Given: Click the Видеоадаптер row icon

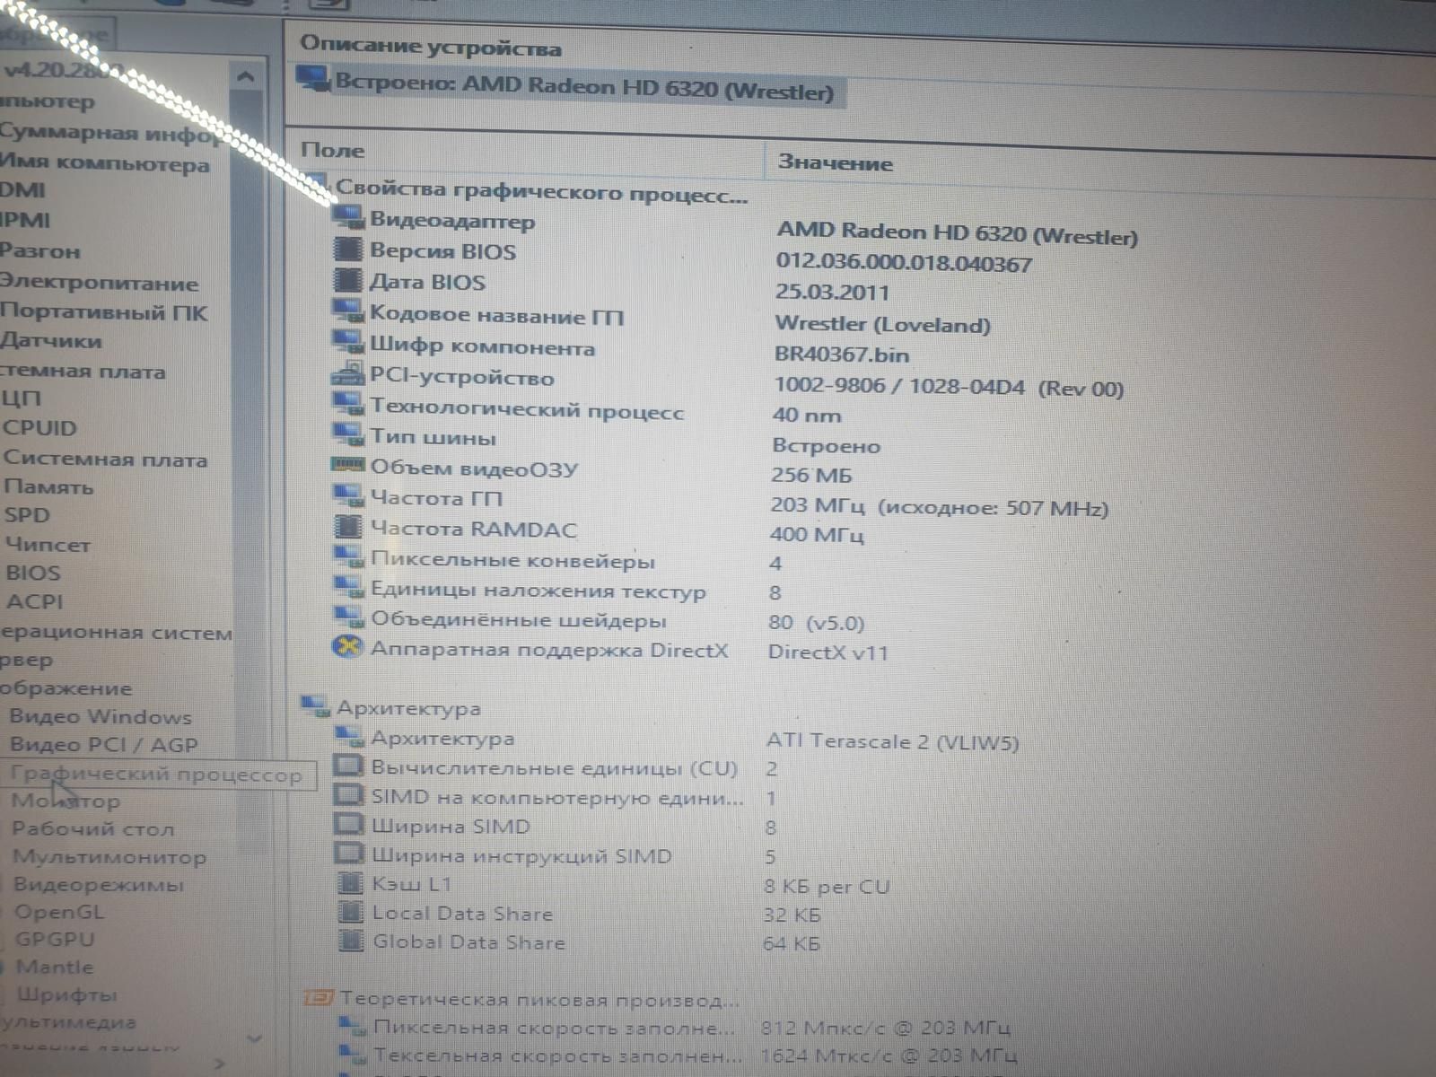Looking at the screenshot, I should point(348,217).
